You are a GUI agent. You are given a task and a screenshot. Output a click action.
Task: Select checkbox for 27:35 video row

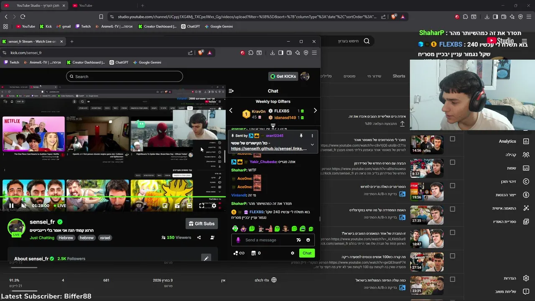[452, 209]
